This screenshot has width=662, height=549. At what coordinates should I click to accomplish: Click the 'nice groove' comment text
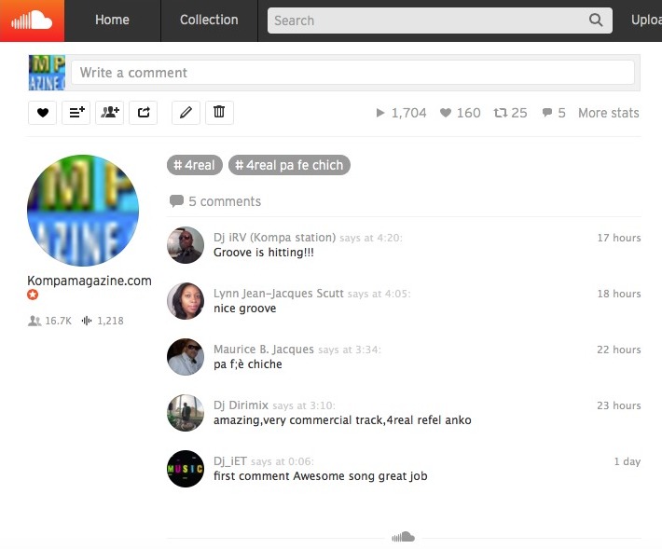[x=245, y=309]
